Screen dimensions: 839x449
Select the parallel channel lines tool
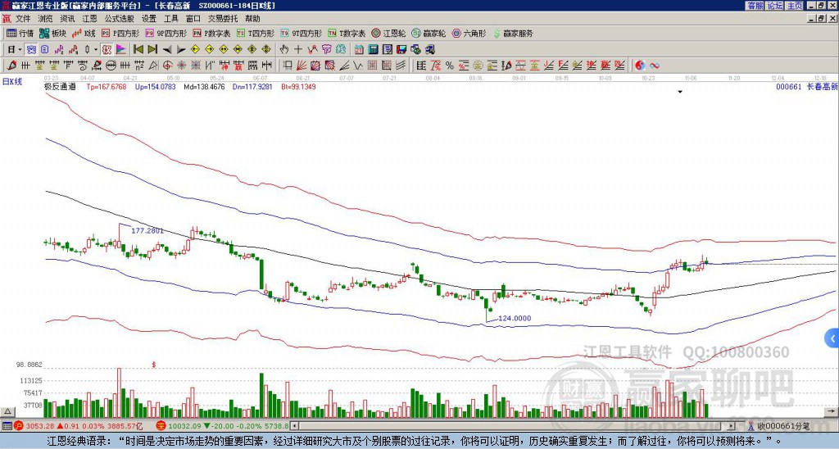[x=400, y=66]
